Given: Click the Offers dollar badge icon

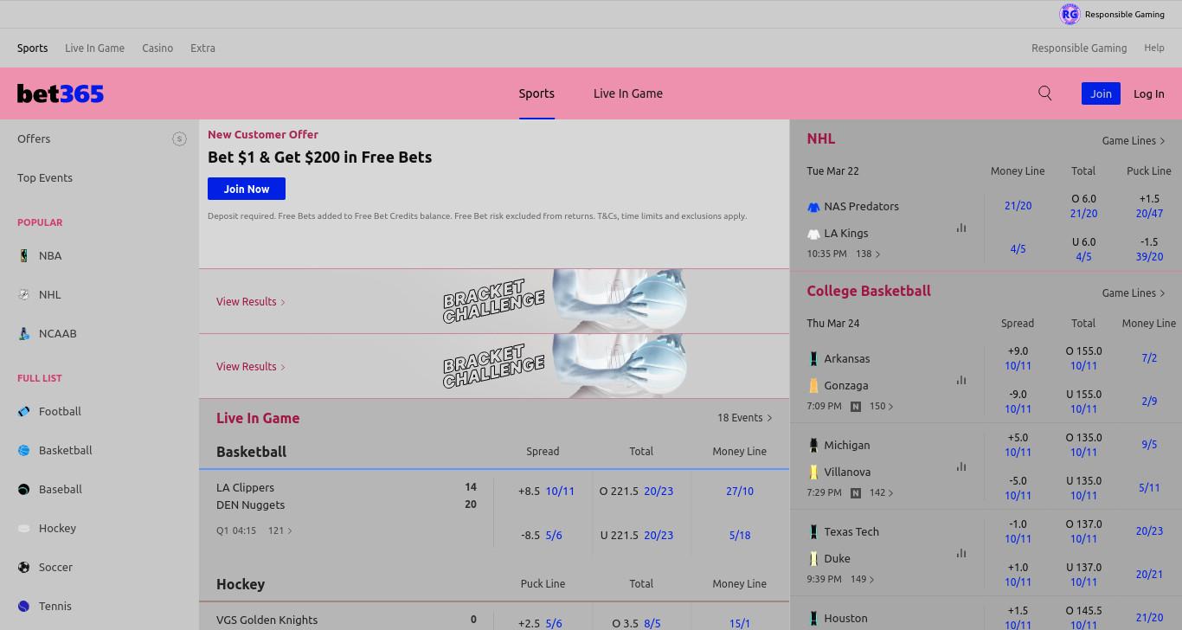Looking at the screenshot, I should pyautogui.click(x=179, y=138).
